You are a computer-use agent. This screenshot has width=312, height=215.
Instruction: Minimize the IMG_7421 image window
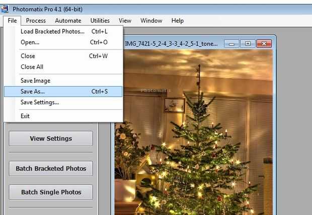231,44
